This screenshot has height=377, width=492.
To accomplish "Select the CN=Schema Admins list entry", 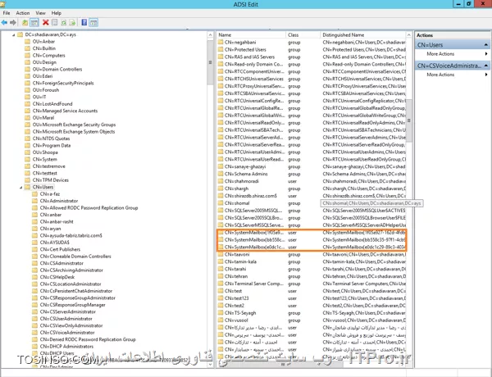I will pyautogui.click(x=252, y=175).
